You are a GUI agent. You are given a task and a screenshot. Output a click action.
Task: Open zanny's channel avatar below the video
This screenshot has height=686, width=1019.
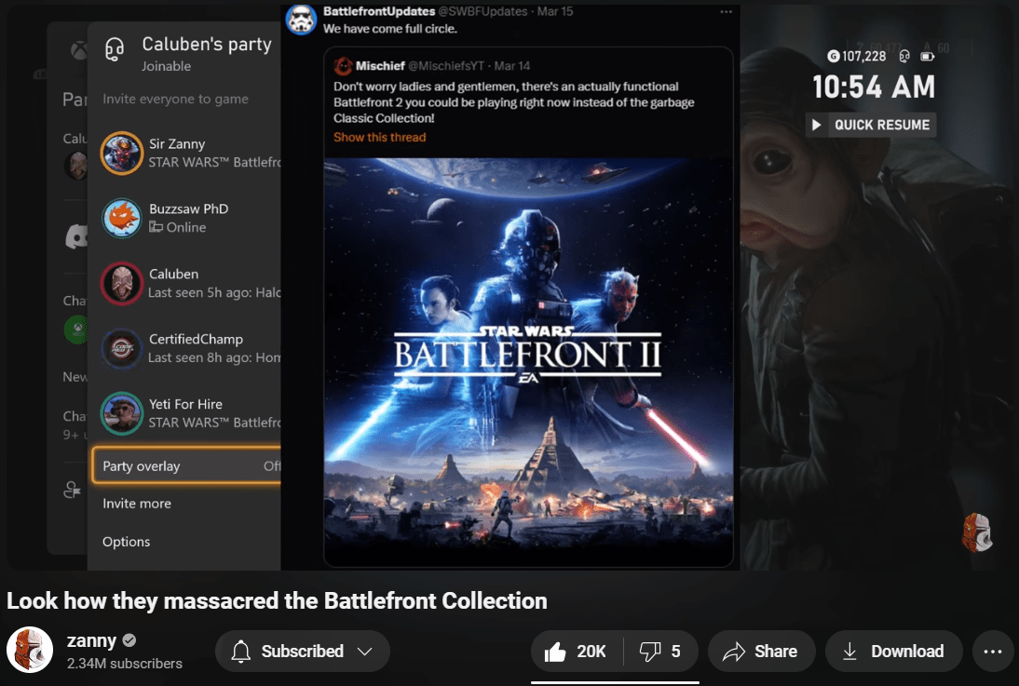coord(30,650)
